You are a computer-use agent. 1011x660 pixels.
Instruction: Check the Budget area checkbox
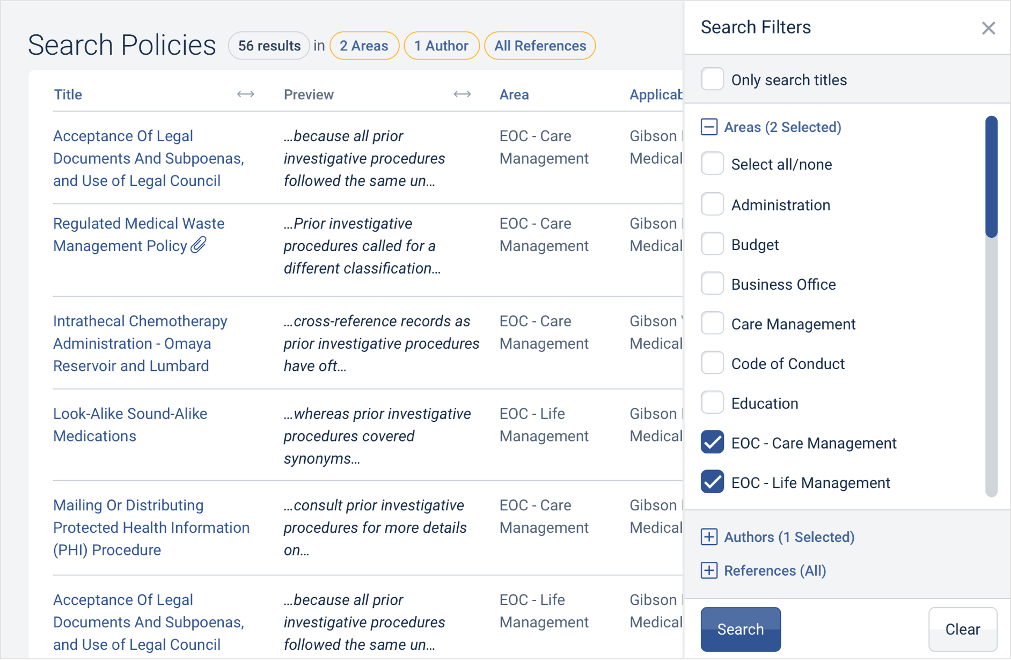point(712,244)
